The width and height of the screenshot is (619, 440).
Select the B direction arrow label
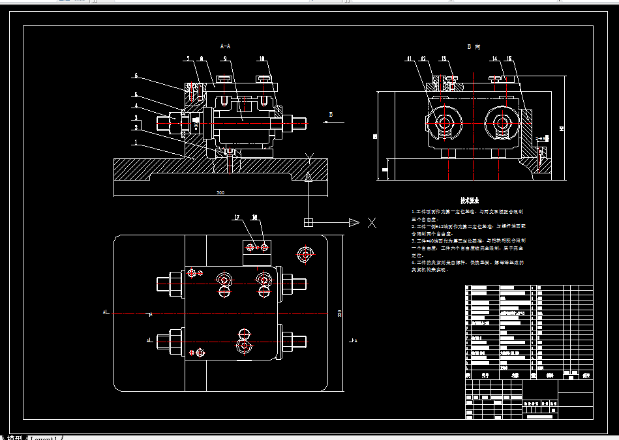tap(331, 115)
